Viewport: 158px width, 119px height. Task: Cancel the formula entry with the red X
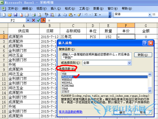33,20
